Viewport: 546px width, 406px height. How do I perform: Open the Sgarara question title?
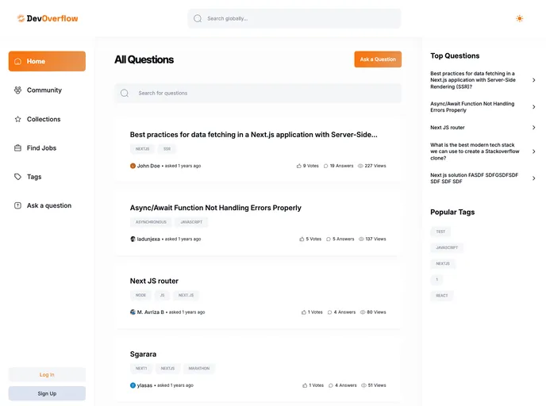[143, 354]
